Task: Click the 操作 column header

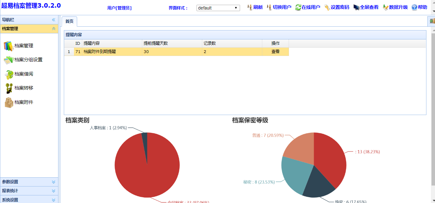Action: coord(275,43)
